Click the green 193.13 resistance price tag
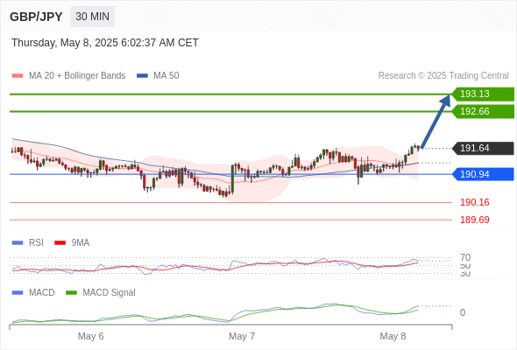Viewport: 517px width, 350px height. (x=483, y=94)
